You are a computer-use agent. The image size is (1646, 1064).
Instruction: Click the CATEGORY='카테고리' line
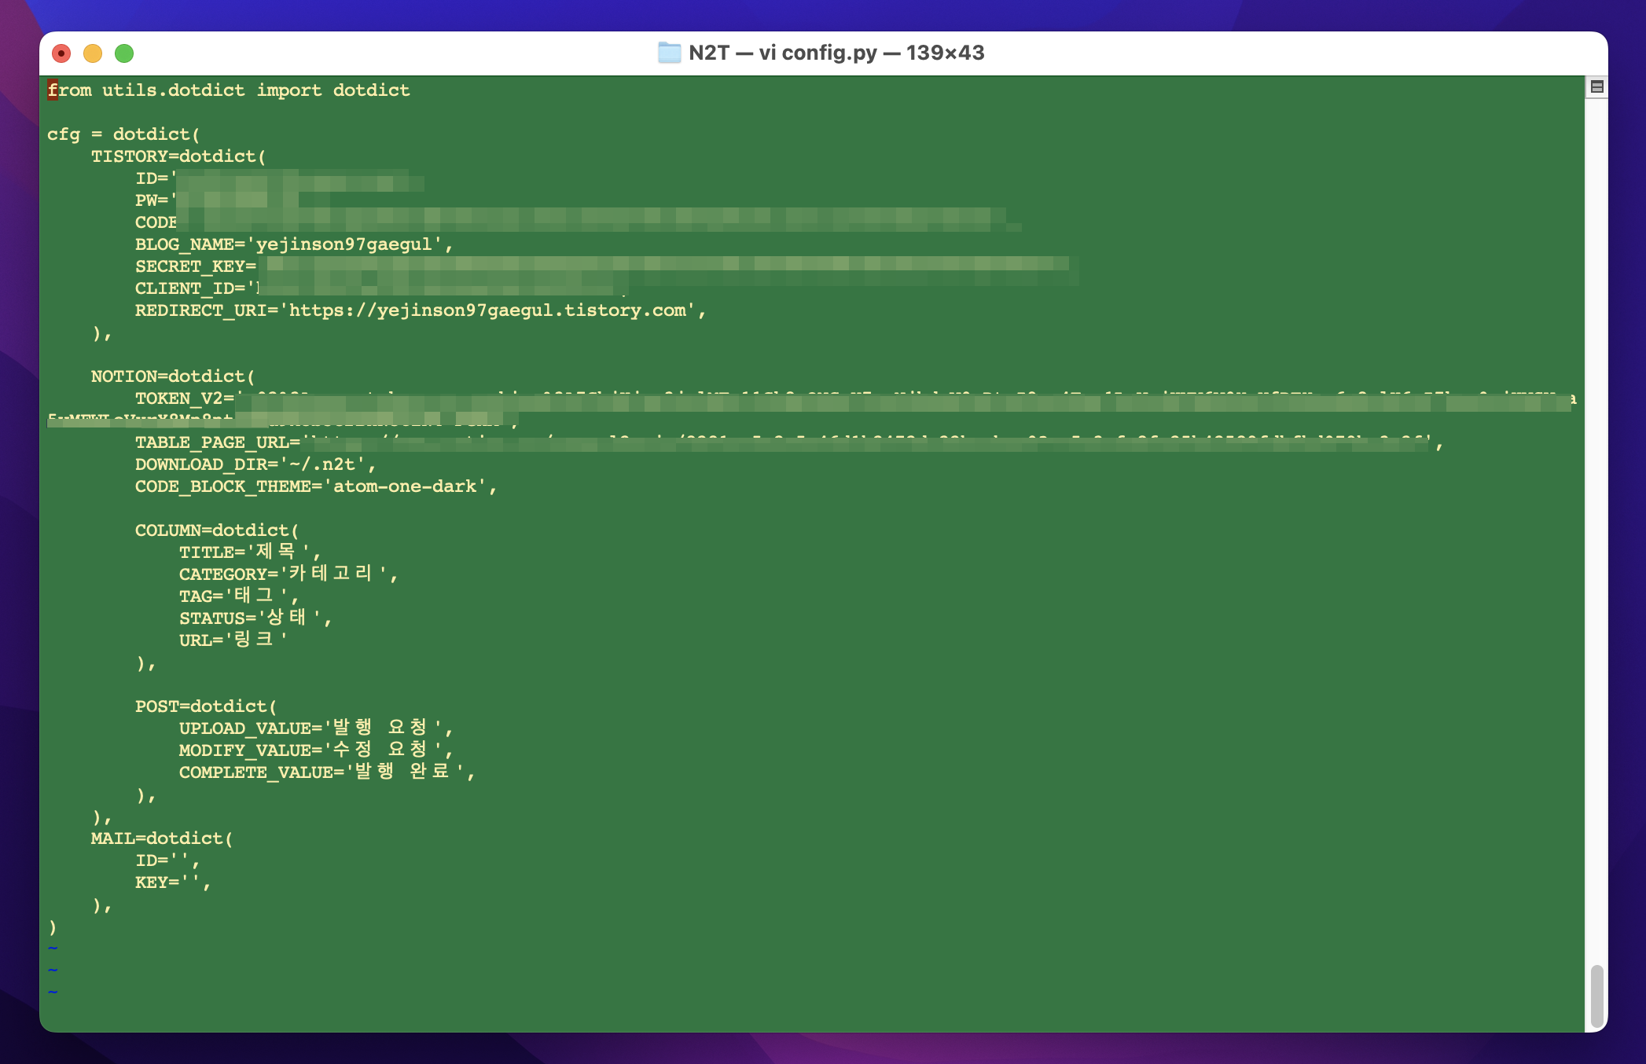coord(288,574)
